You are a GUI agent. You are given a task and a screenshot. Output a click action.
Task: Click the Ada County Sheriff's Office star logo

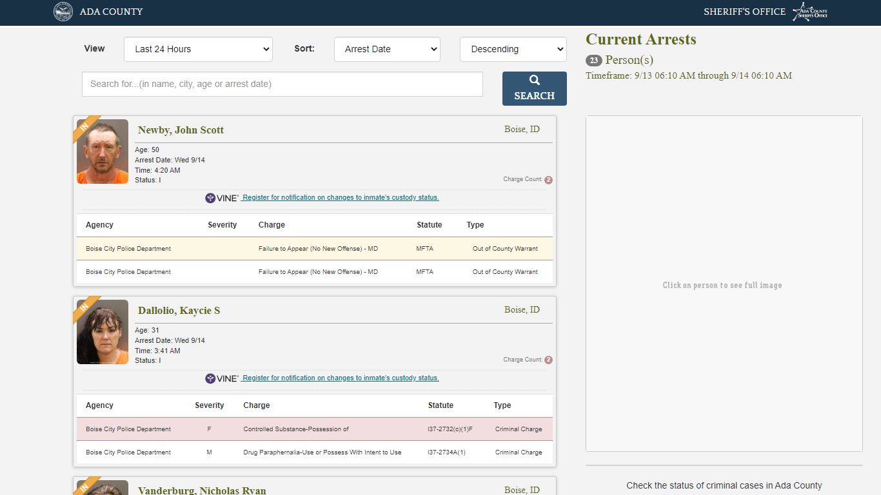810,12
